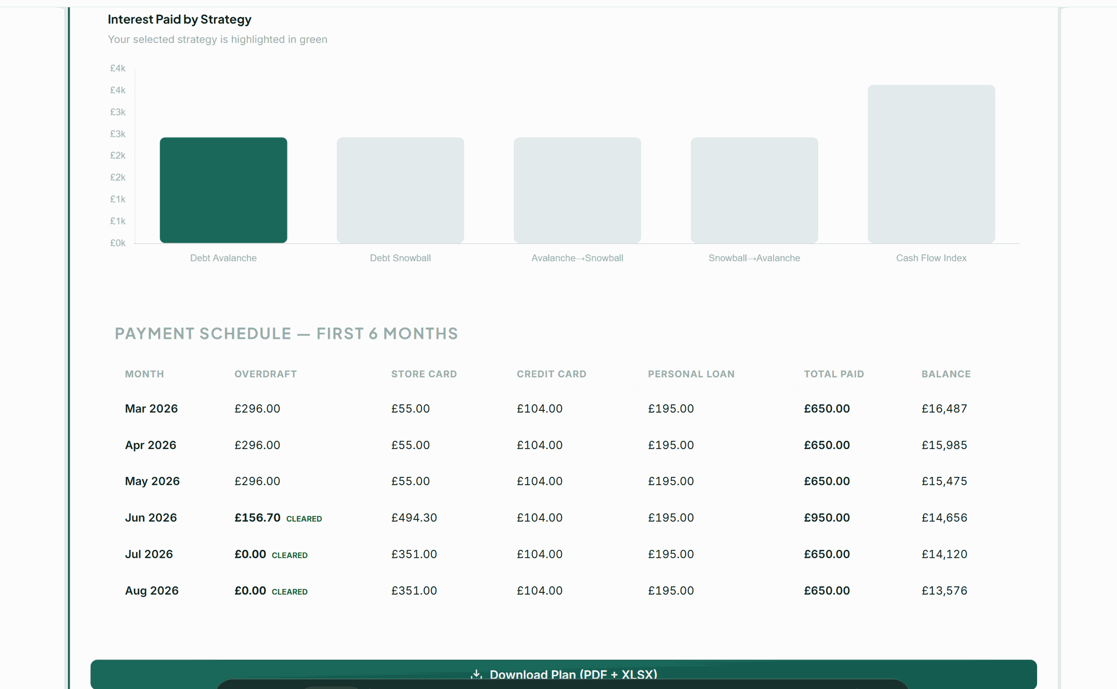Click the CLEARED badge on the Jun 2026 row
The width and height of the screenshot is (1117, 689).
coord(304,519)
